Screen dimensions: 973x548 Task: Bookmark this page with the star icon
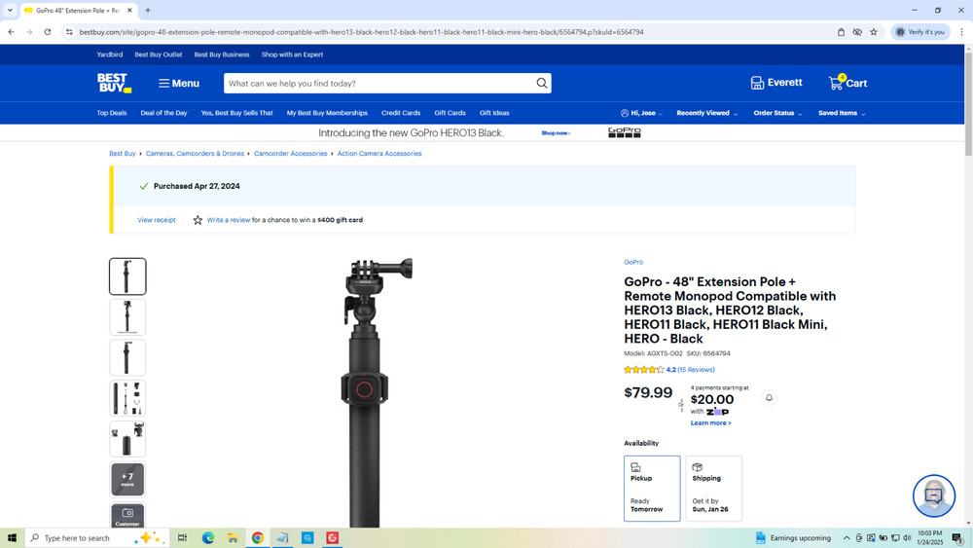click(874, 32)
